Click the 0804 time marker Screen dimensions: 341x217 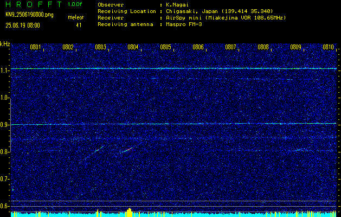click(x=133, y=47)
